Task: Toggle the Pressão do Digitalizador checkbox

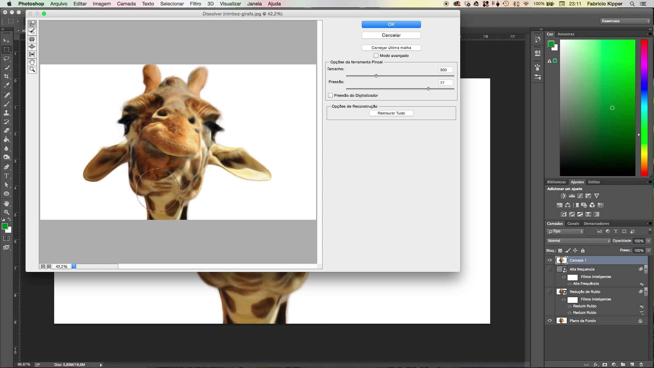Action: [330, 95]
